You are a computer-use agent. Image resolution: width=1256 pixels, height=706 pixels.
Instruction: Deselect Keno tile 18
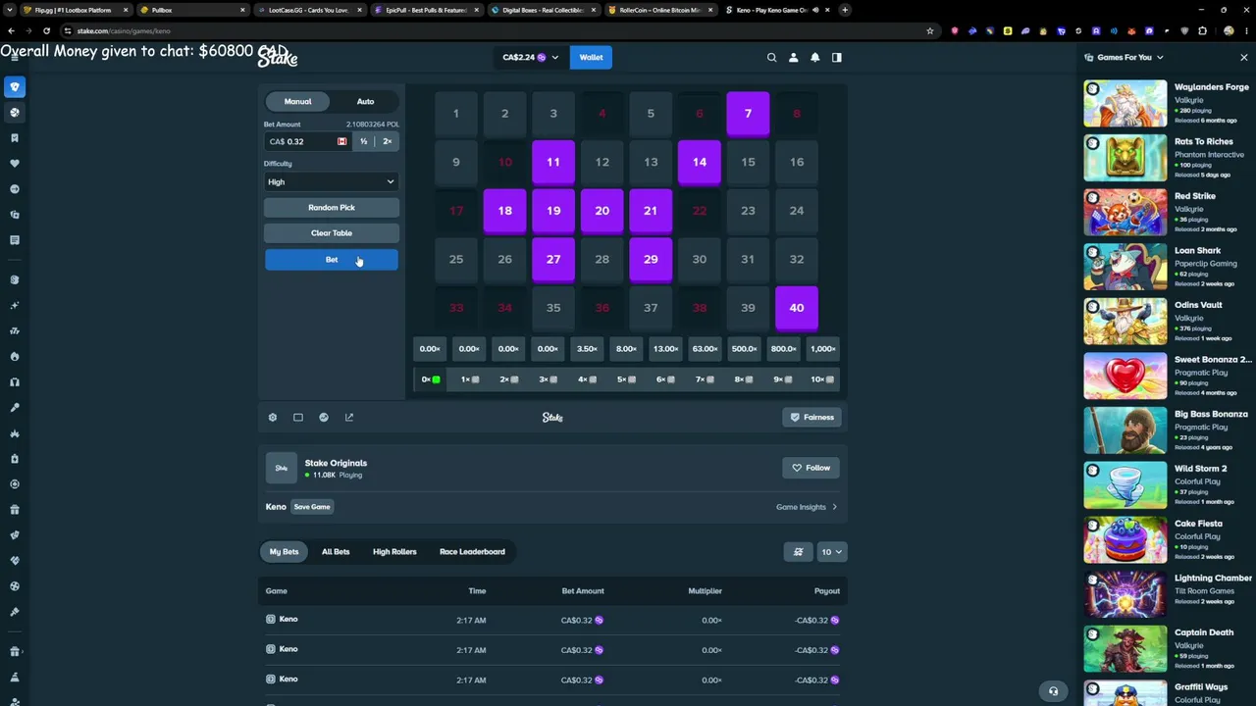point(504,211)
